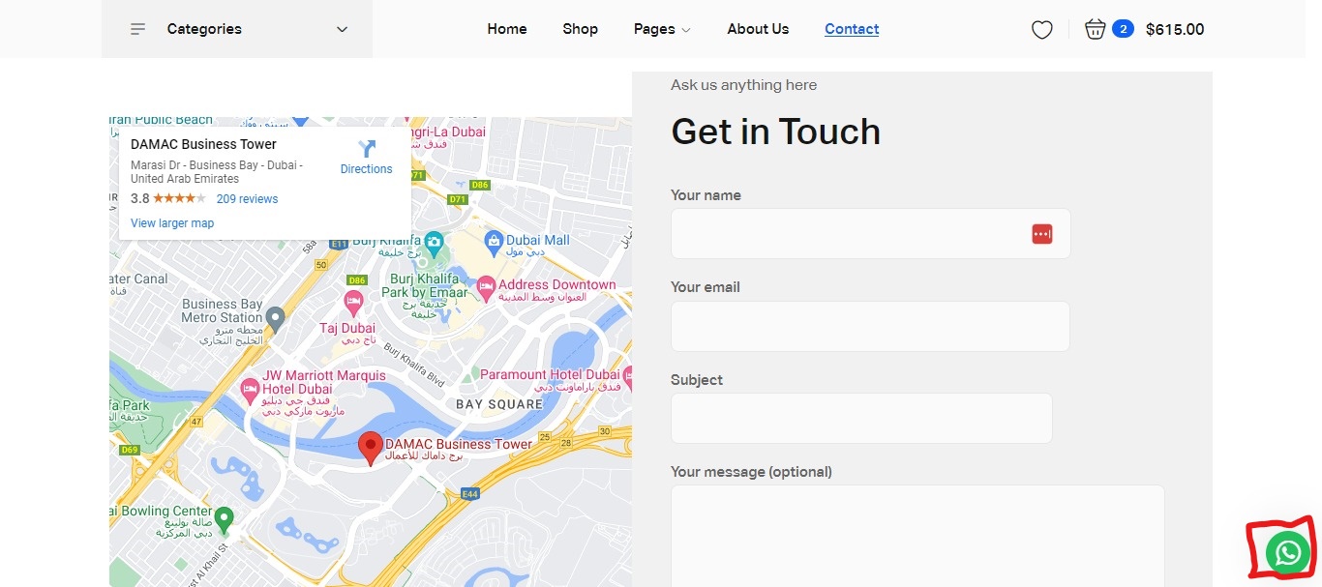Select the Dubai Mall map marker
This screenshot has height=587, width=1322.
[494, 240]
